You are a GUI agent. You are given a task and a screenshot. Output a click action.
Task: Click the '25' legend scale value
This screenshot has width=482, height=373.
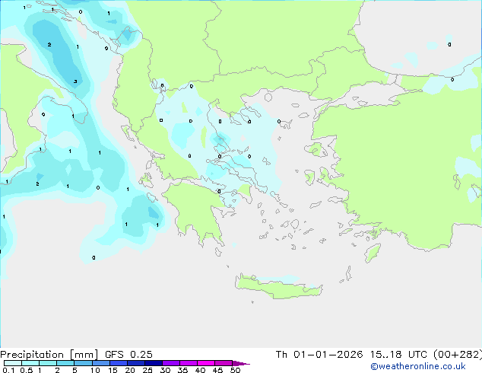click(147, 370)
